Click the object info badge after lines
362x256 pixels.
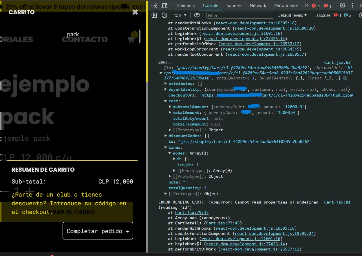pyautogui.click(x=345, y=78)
